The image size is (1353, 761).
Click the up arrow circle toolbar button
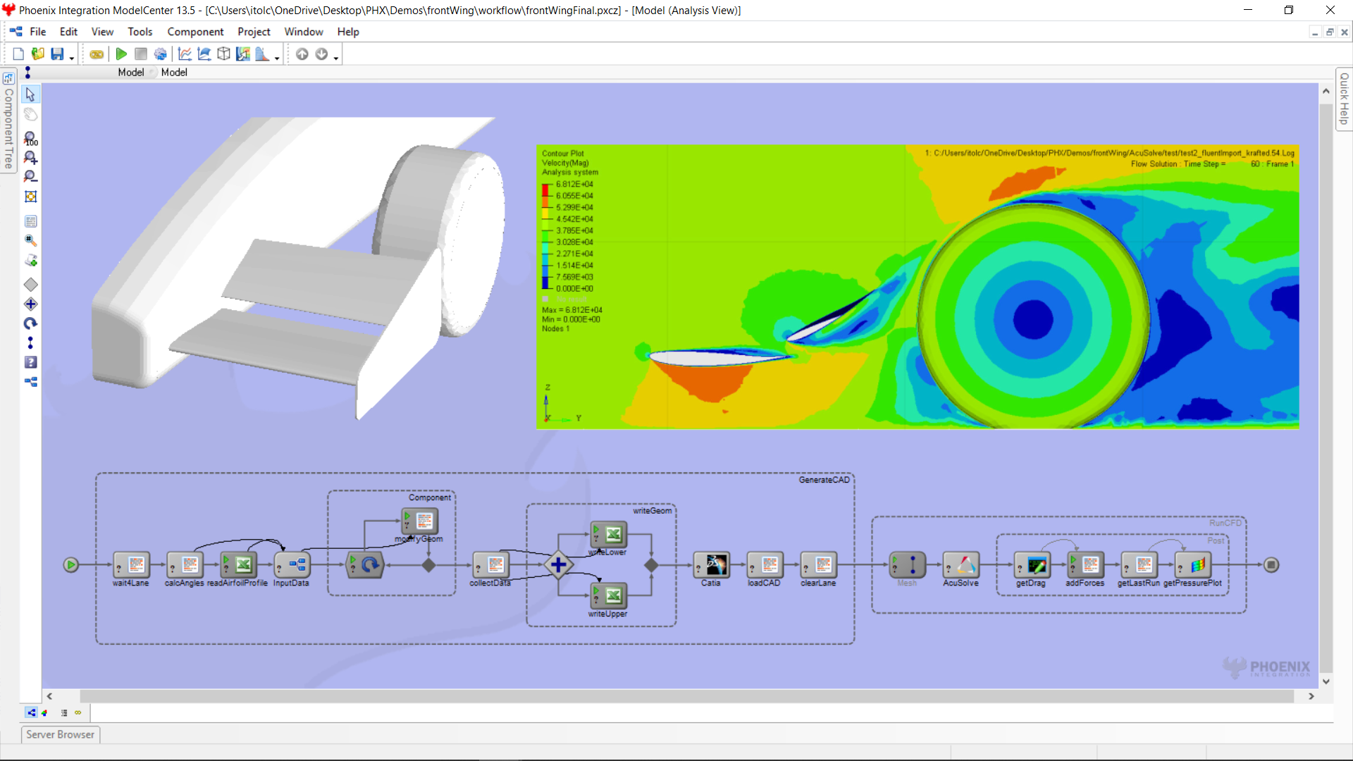pyautogui.click(x=302, y=54)
